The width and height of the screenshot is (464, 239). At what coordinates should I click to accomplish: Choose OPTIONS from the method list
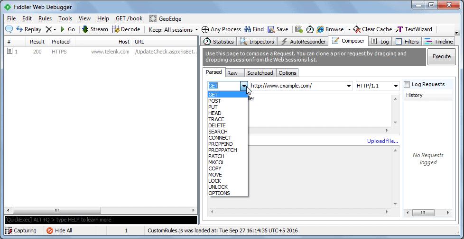click(228, 193)
